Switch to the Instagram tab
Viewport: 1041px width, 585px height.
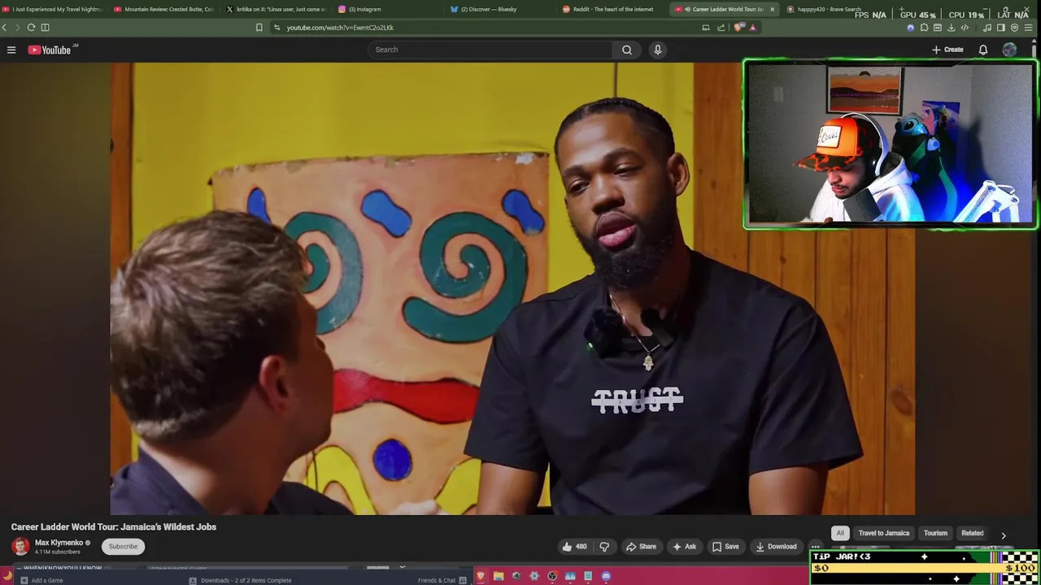click(387, 9)
